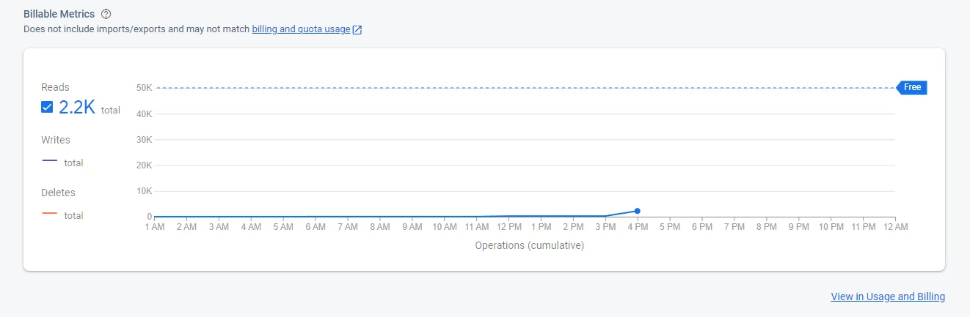
Task: Toggle the Deletes total series legend
Action: 62,215
